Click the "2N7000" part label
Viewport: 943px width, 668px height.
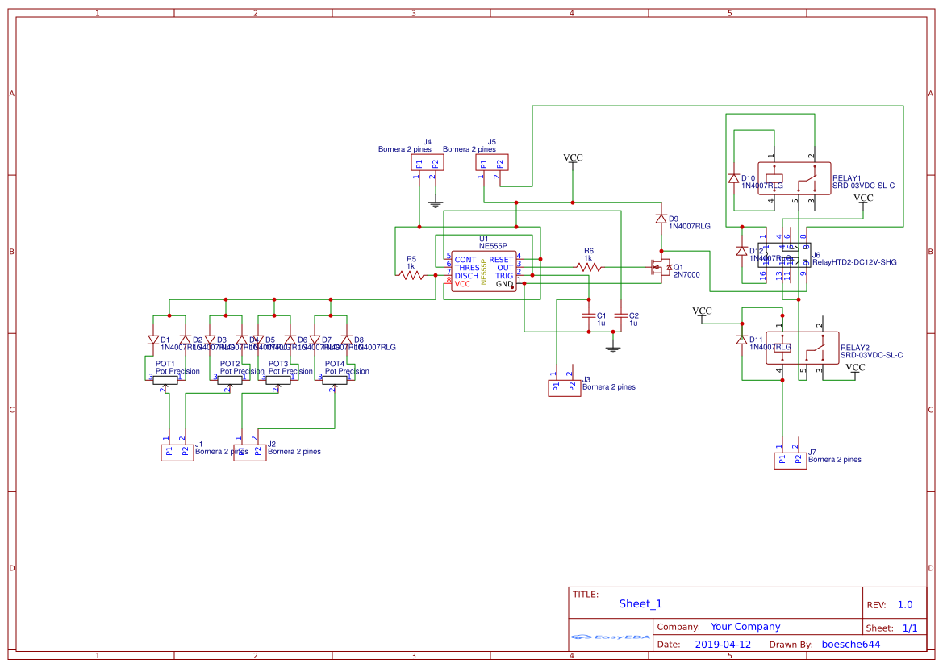686,275
